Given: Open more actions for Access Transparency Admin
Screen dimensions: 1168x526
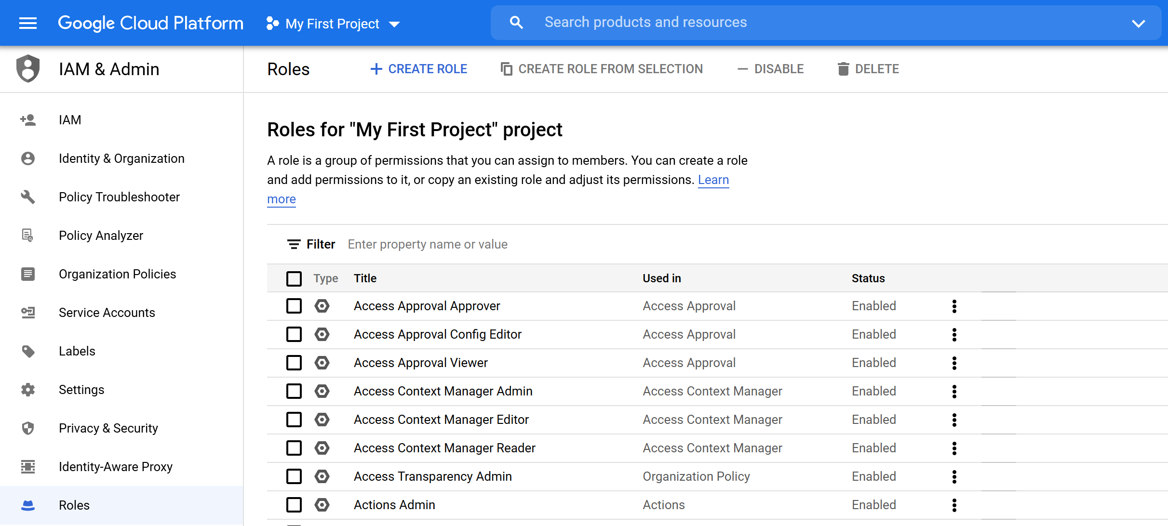Looking at the screenshot, I should 954,477.
